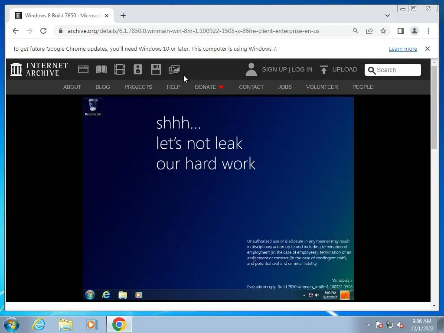
Task: Open network tray icon
Action: coord(390,325)
